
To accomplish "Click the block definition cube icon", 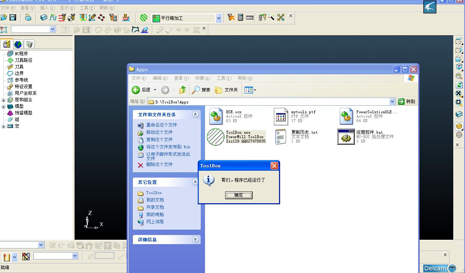I will [x=44, y=17].
